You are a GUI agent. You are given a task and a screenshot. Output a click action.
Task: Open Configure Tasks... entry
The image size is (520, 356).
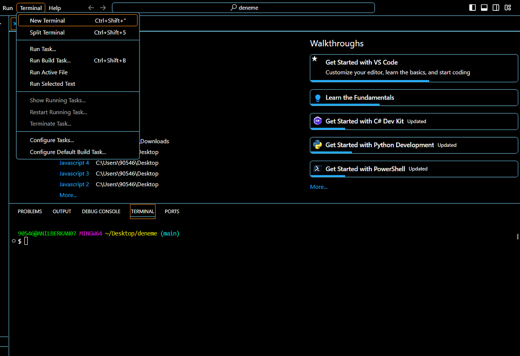pyautogui.click(x=78, y=140)
